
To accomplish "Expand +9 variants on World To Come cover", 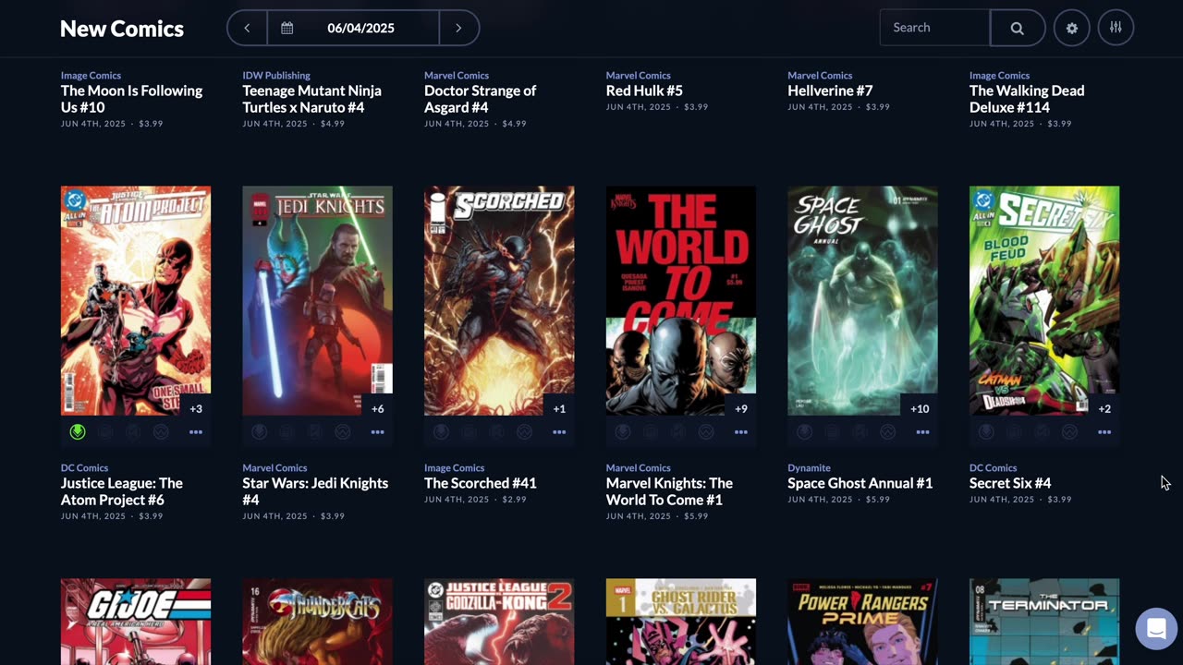I will coord(741,408).
